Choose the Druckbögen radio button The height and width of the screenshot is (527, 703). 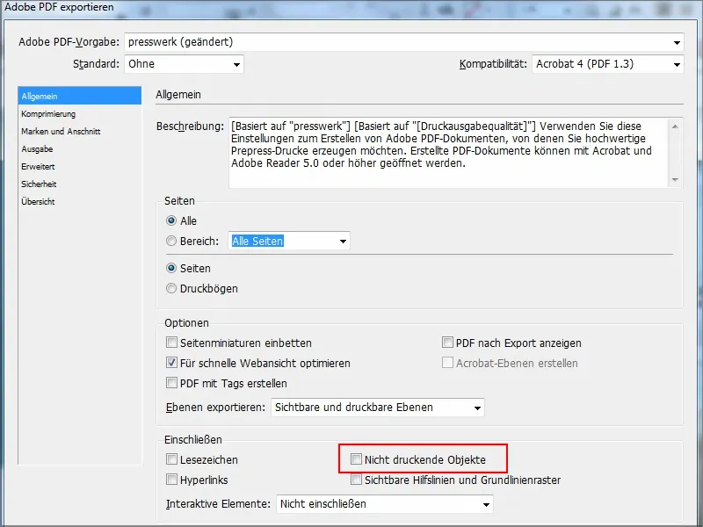171,289
